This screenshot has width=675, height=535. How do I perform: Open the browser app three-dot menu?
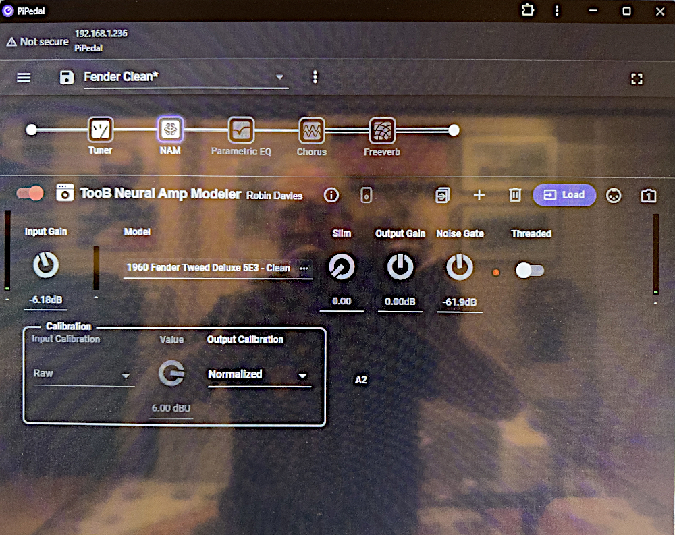tap(557, 10)
